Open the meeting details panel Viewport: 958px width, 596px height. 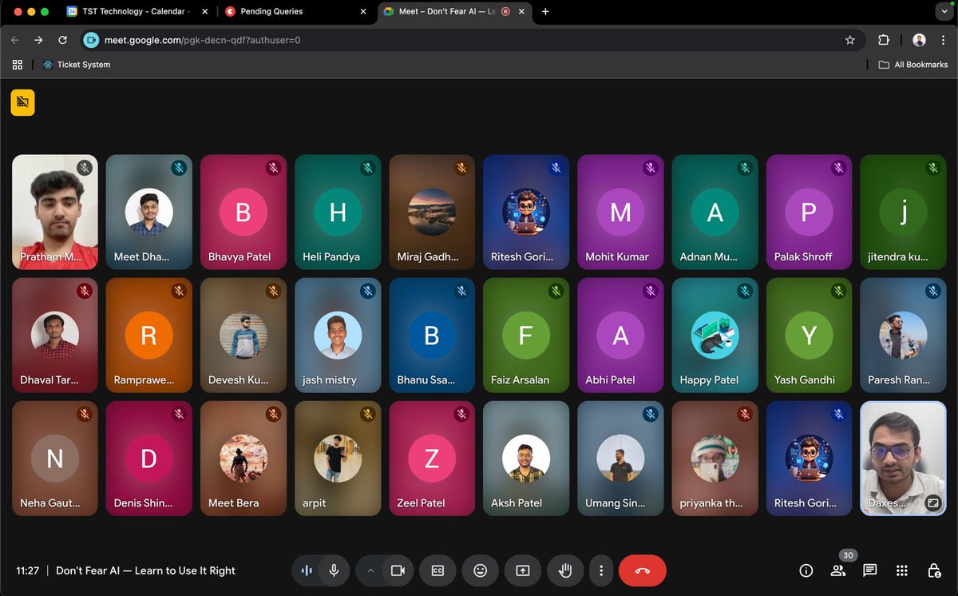[806, 570]
